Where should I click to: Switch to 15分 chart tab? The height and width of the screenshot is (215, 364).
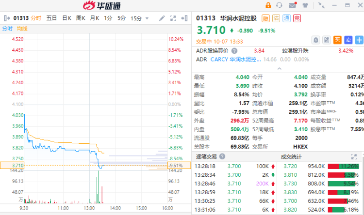(136, 18)
